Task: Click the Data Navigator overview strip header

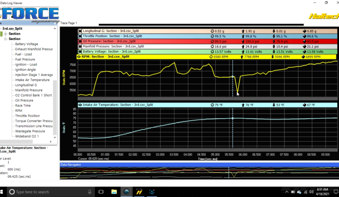Action: [199, 165]
